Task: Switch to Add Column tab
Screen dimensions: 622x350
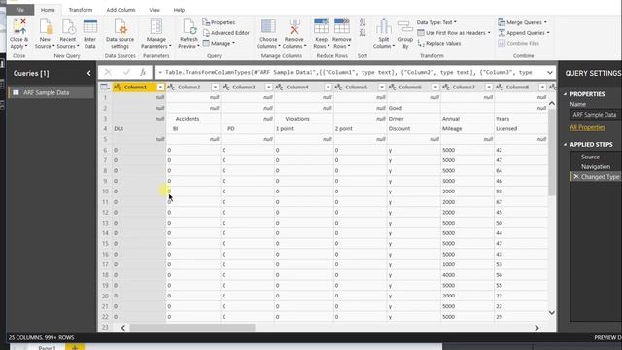Action: 121,10
